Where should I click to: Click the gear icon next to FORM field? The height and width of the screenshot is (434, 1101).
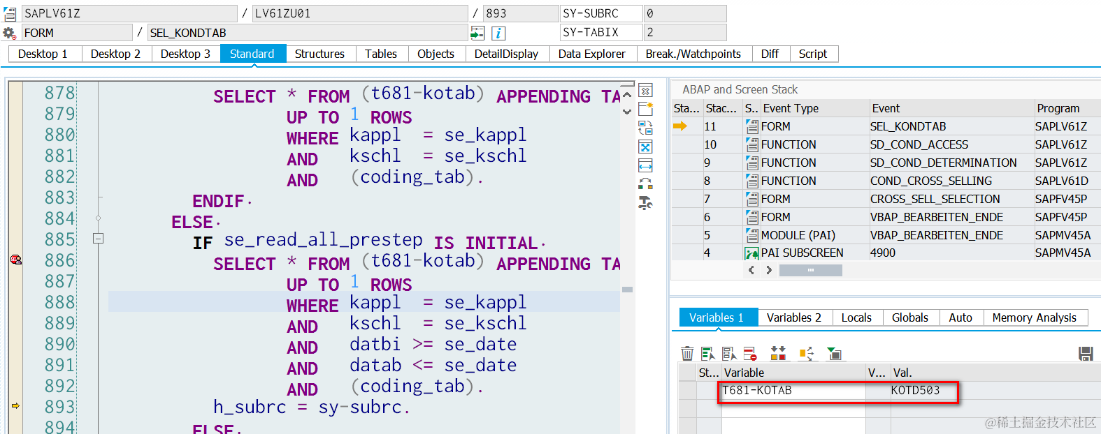[10, 33]
